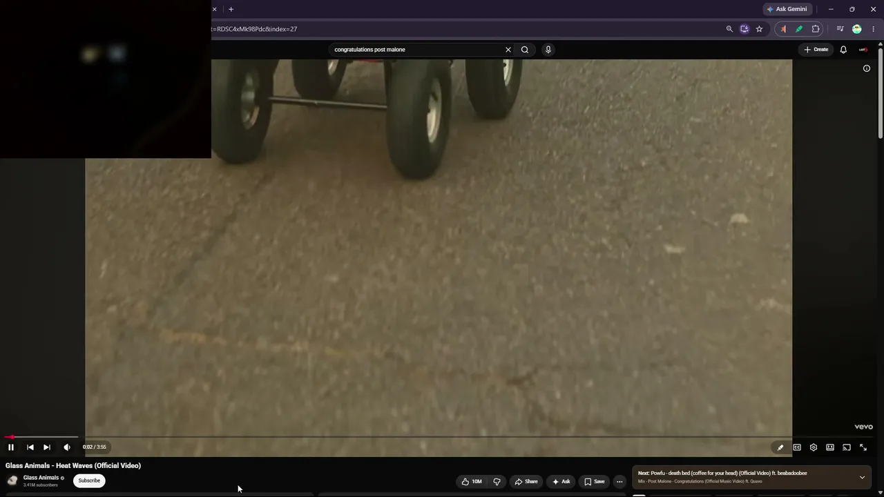Screen dimensions: 884x497
Task: Click the pen icon in player controls
Action: pos(780,447)
